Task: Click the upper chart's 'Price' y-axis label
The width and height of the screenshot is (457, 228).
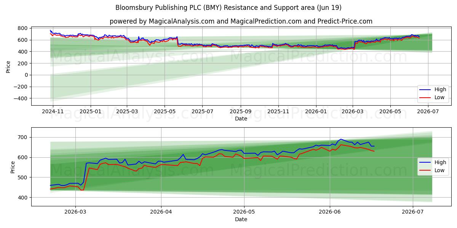Action: (8, 66)
